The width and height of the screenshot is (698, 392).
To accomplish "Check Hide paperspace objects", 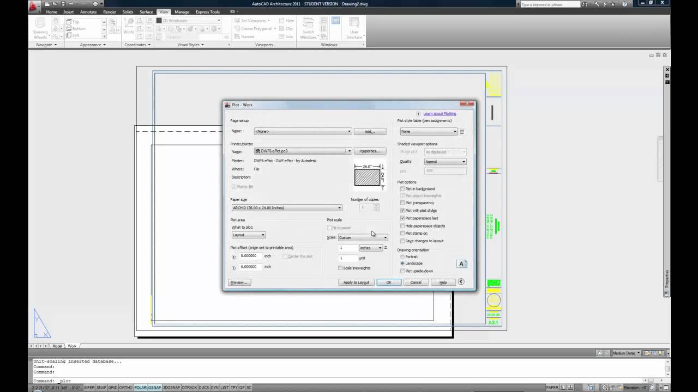I will click(x=402, y=226).
